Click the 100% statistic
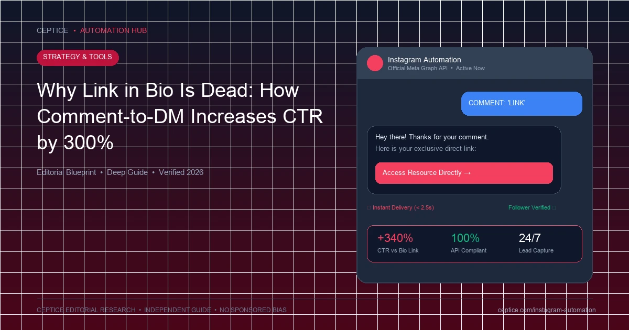 point(465,238)
